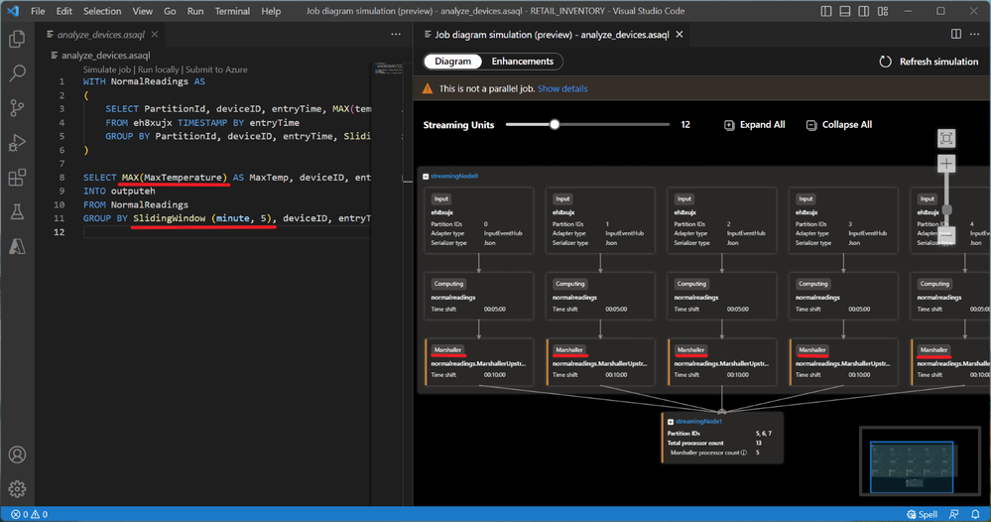This screenshot has height=522, width=991.
Task: Place cursor on empty line 12 in editor
Action: [227, 232]
